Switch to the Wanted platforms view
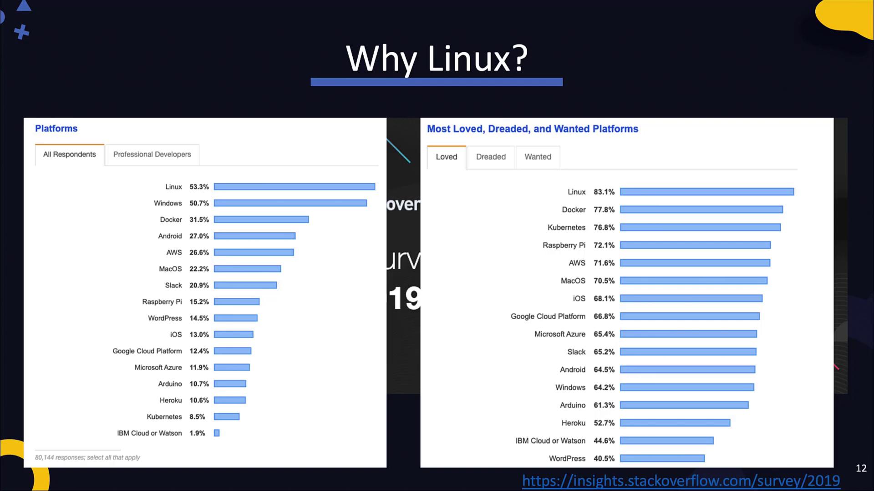 (538, 156)
